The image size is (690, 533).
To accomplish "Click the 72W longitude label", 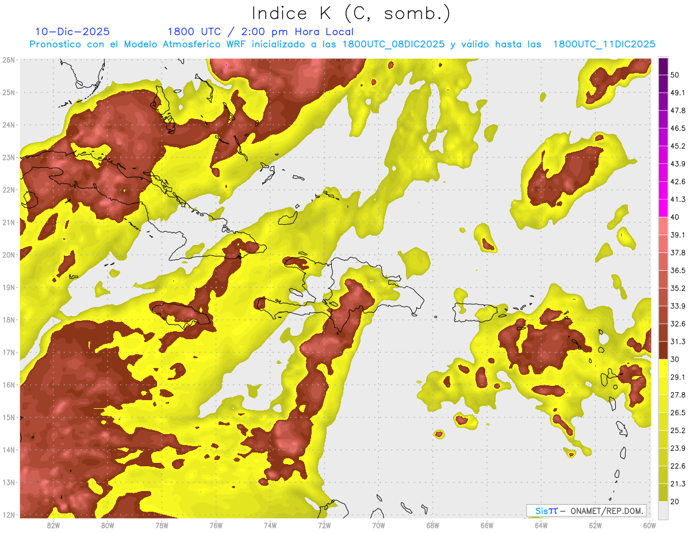I will 324,525.
